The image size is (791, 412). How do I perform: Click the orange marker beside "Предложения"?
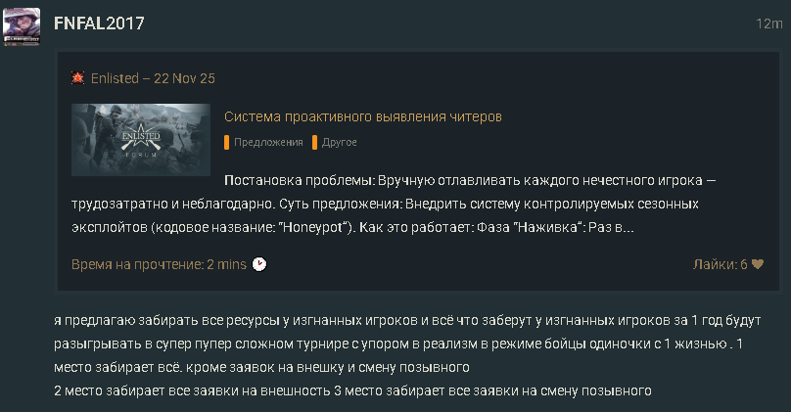click(227, 143)
